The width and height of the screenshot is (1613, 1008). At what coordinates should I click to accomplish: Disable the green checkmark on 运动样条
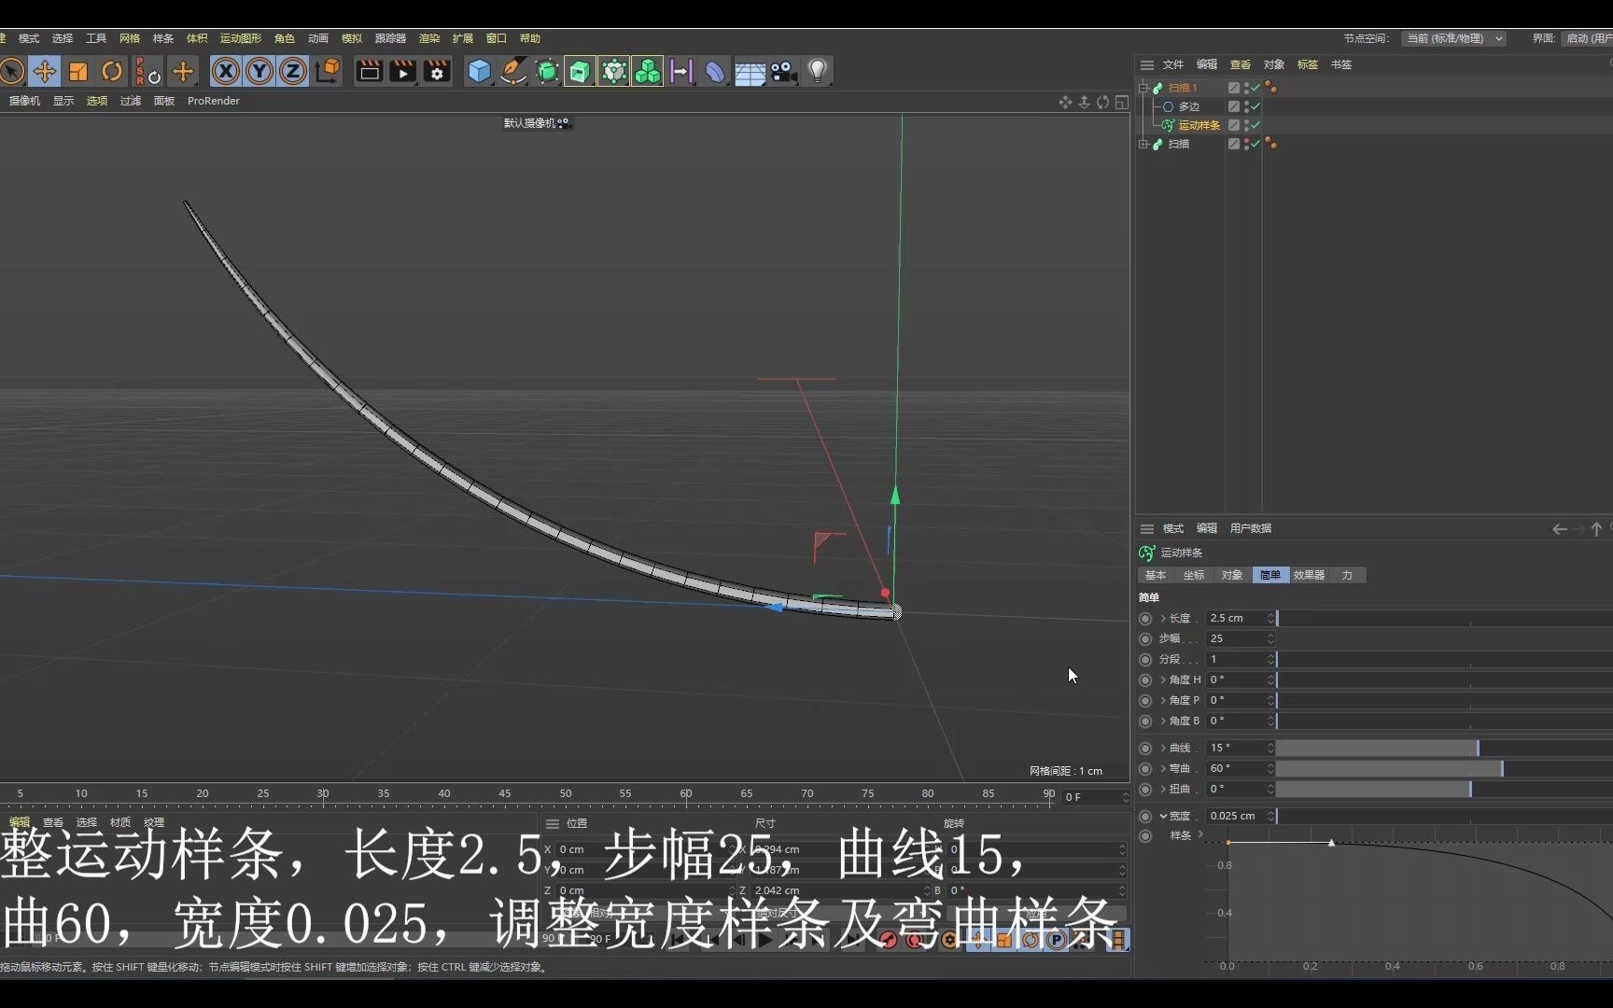(x=1255, y=124)
